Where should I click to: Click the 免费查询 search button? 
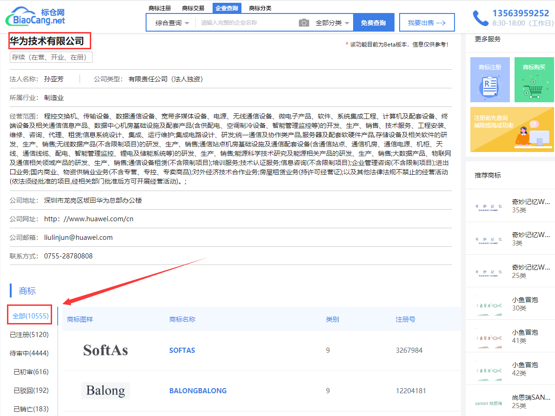click(x=374, y=23)
